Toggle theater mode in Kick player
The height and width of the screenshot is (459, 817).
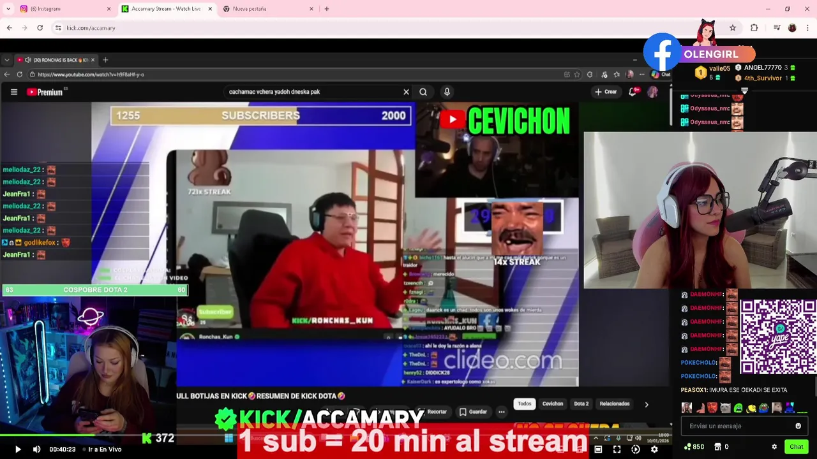point(598,449)
